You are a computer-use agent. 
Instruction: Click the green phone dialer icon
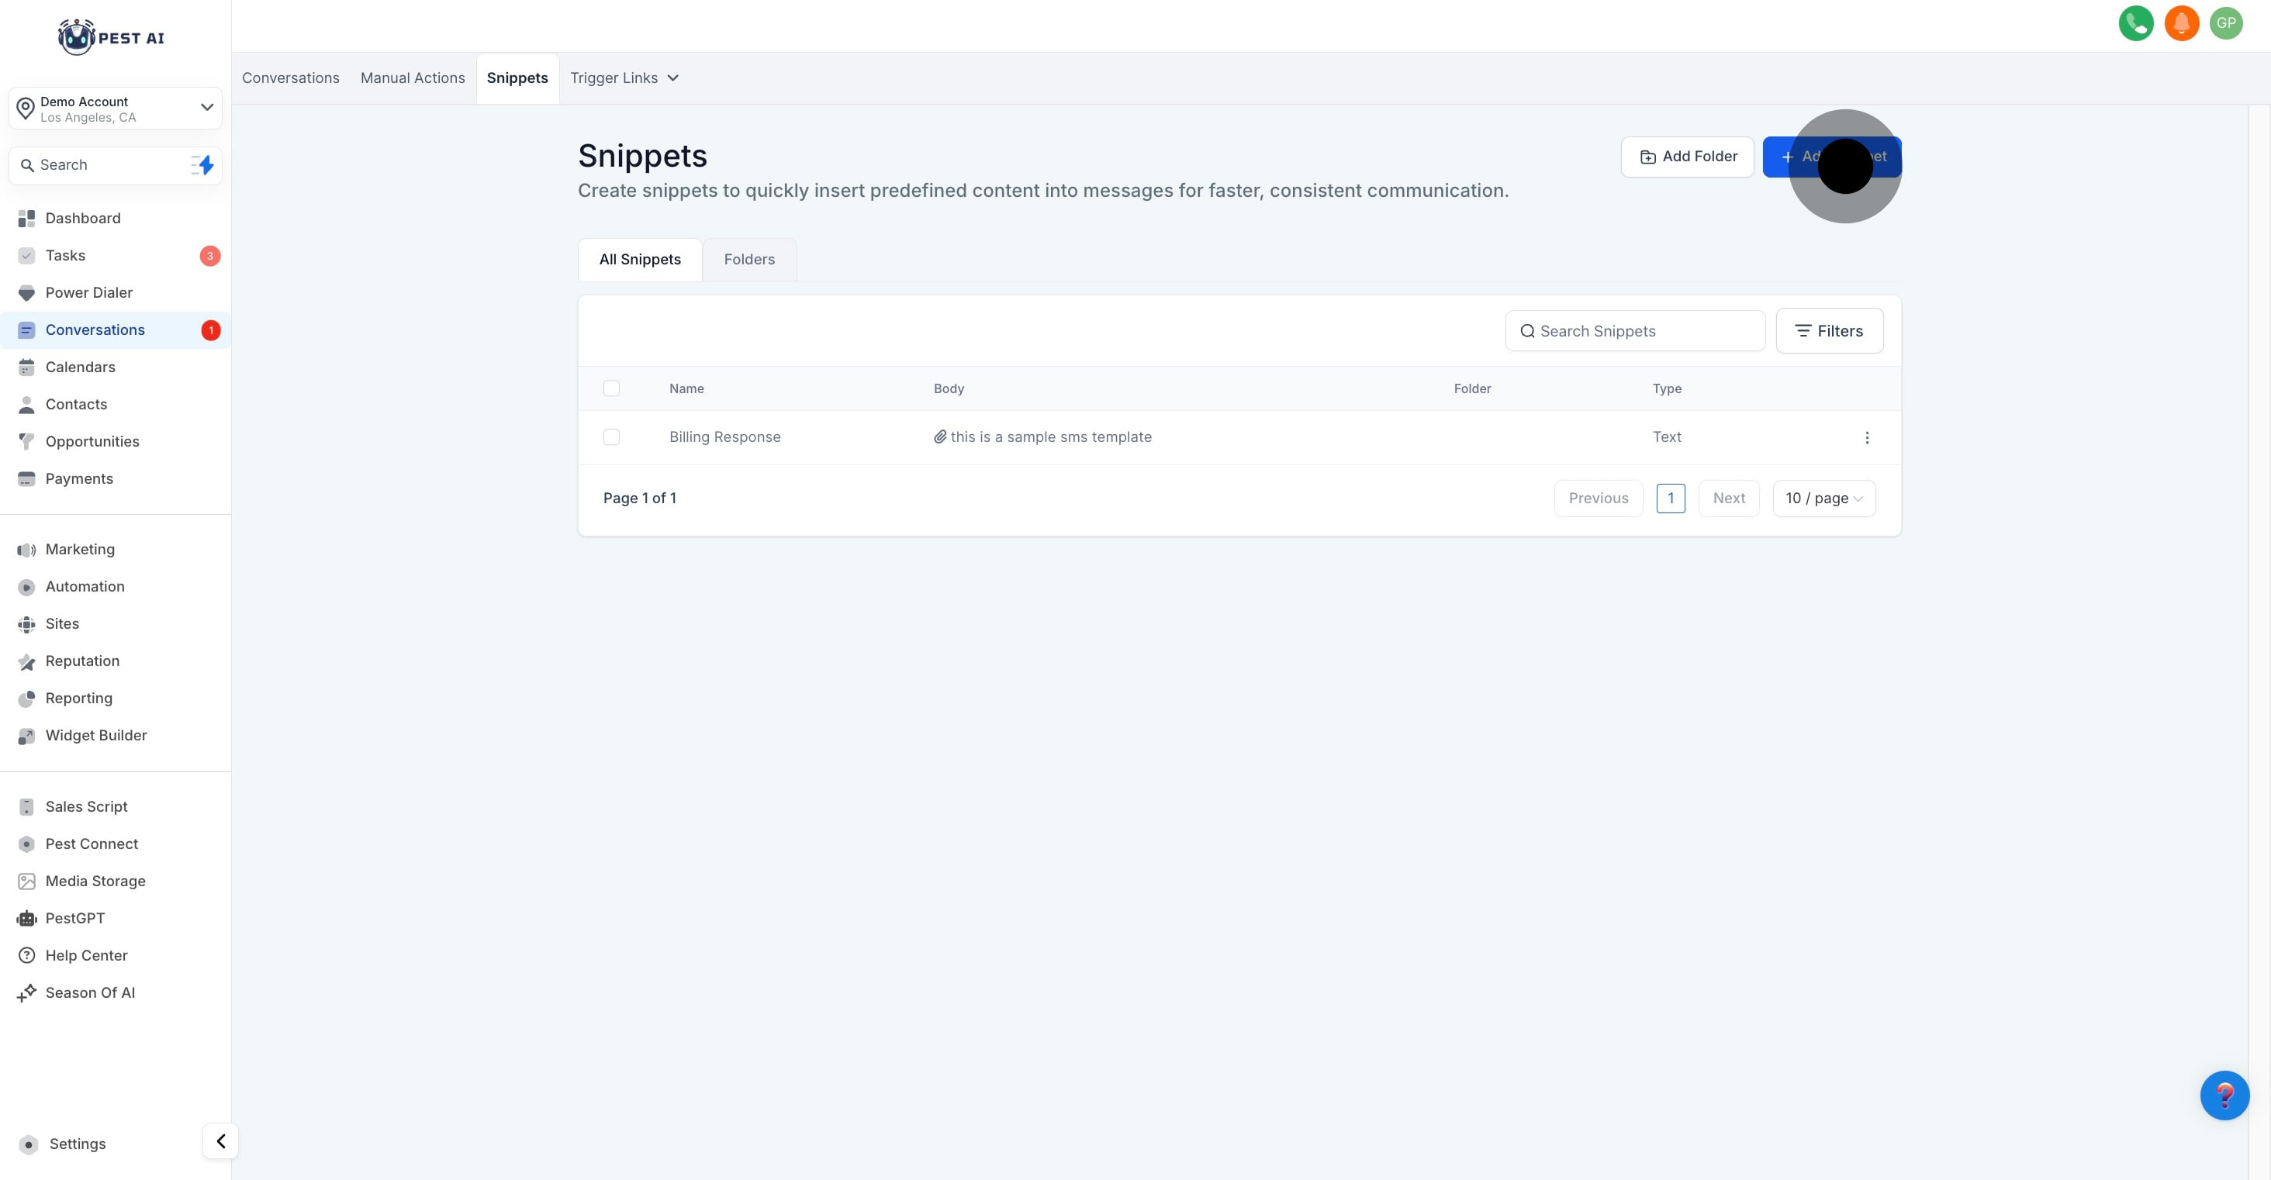click(x=2135, y=24)
